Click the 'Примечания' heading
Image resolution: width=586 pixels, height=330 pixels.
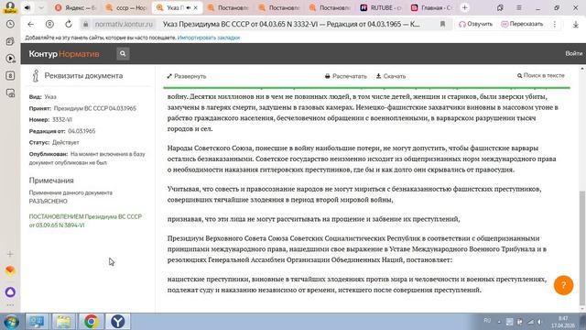[51, 181]
